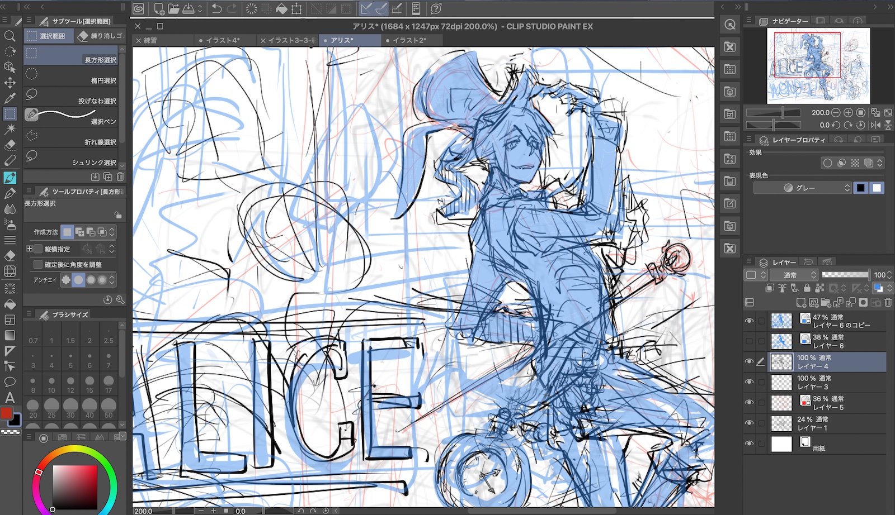Image resolution: width=895 pixels, height=515 pixels.
Task: Click the layer opacity slider
Action: (845, 275)
